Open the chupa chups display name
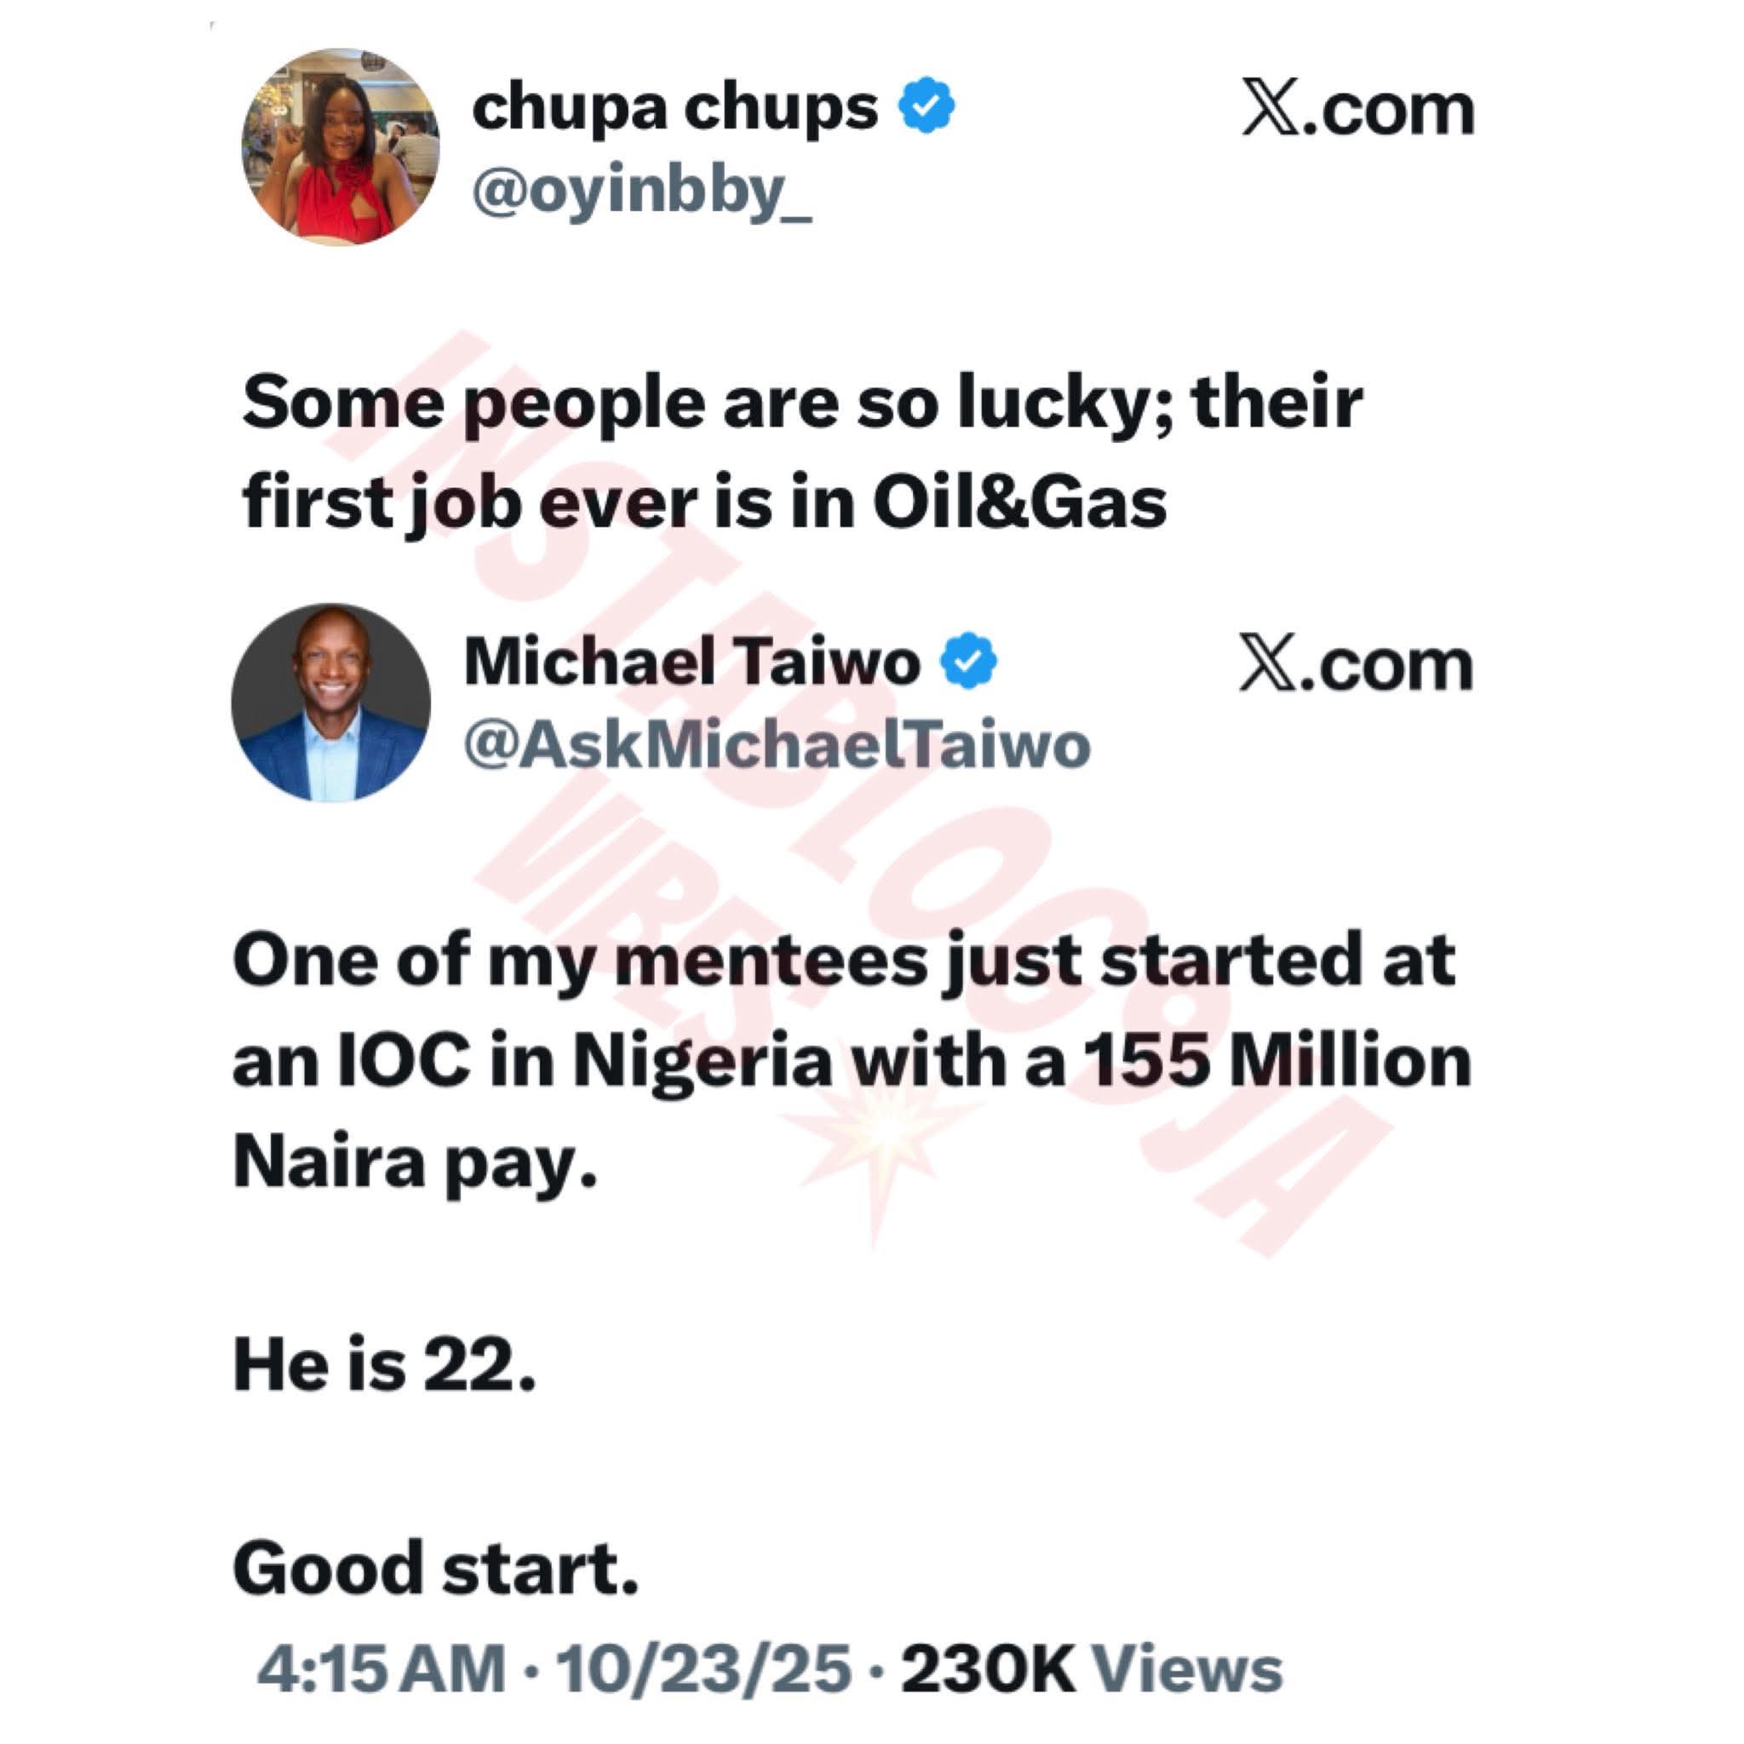 point(674,108)
